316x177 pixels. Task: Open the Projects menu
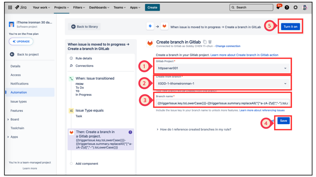[61, 7]
